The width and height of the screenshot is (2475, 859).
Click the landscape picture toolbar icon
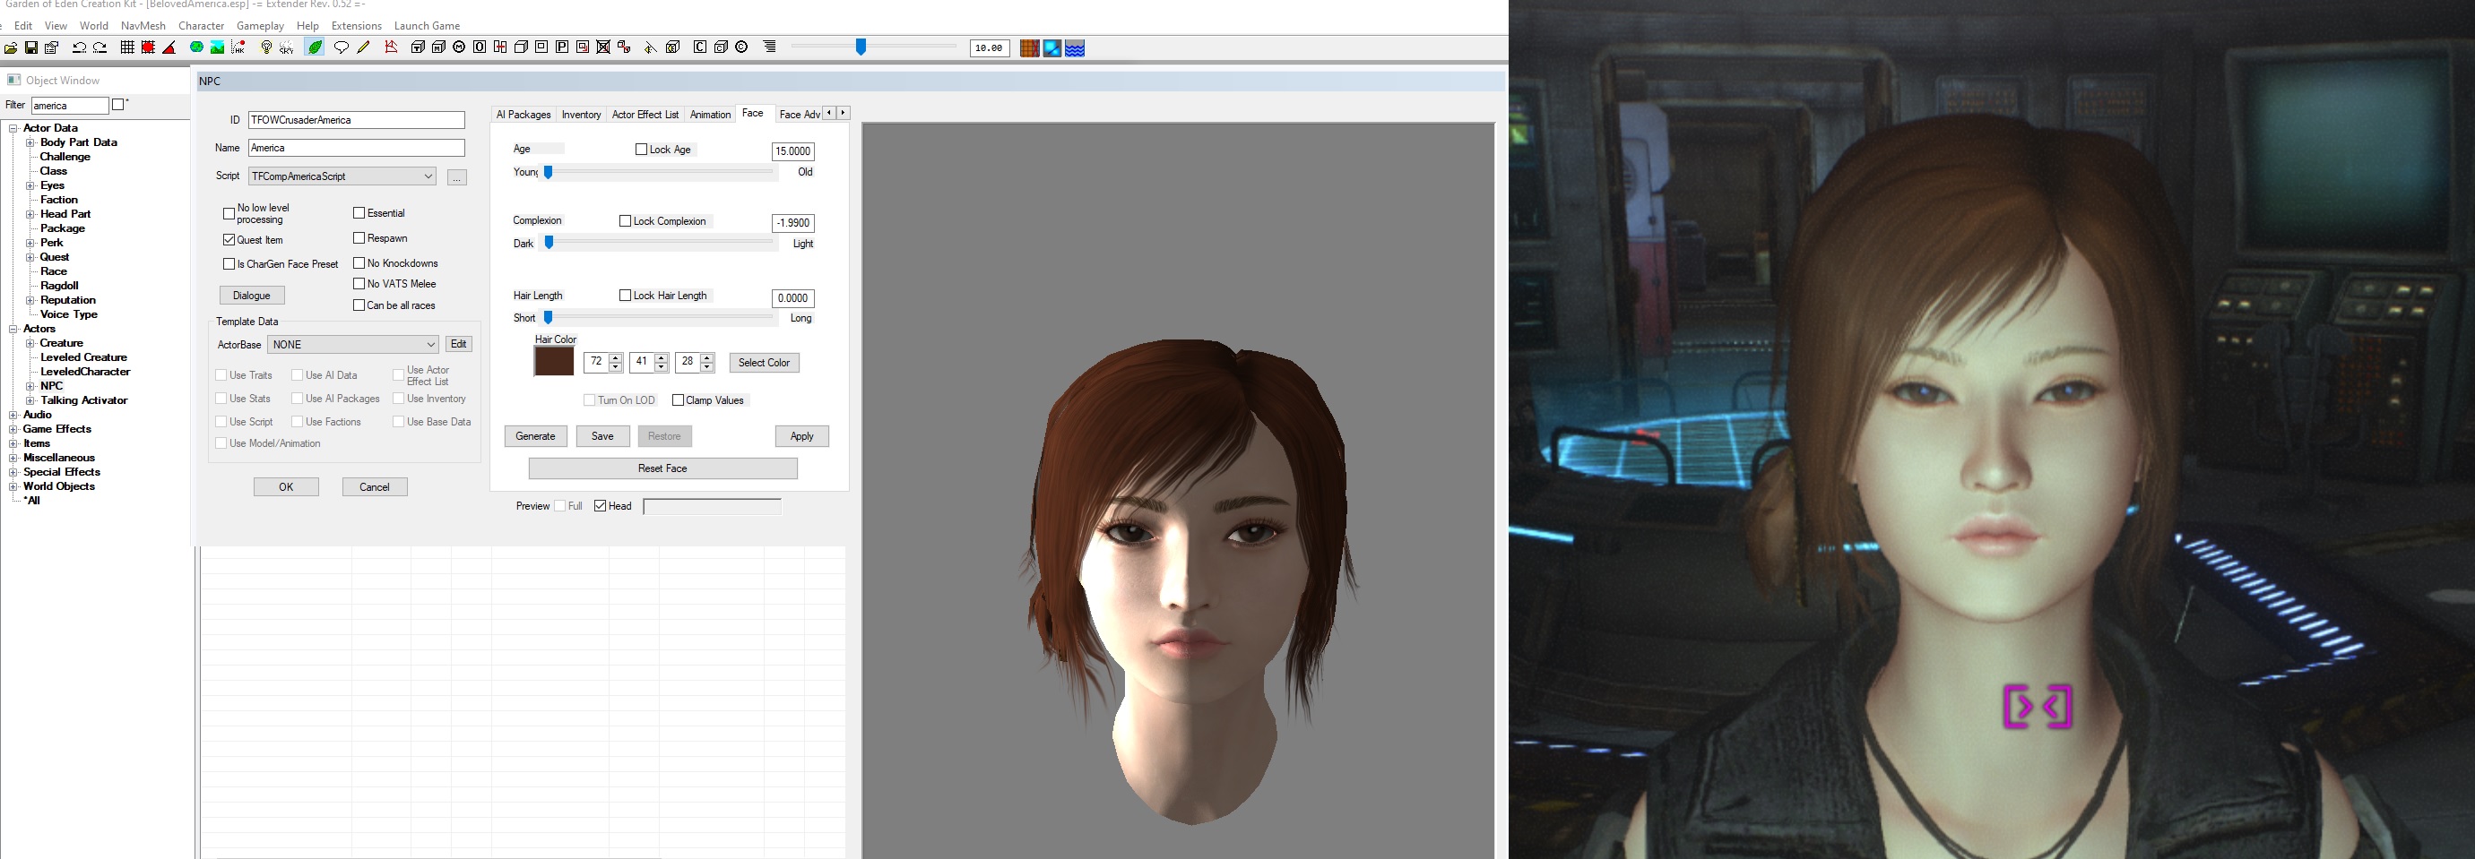click(x=217, y=48)
